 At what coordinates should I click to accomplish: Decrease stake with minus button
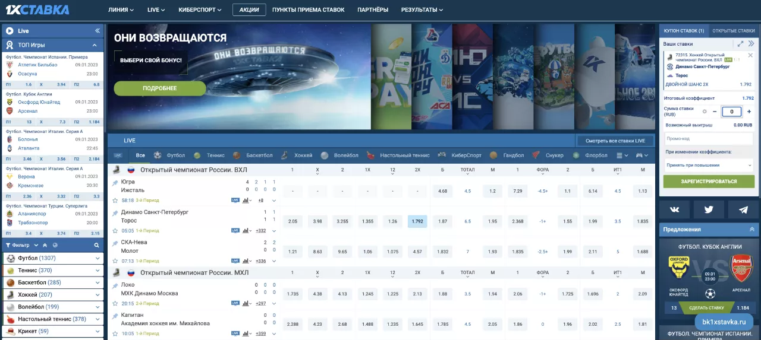click(714, 111)
